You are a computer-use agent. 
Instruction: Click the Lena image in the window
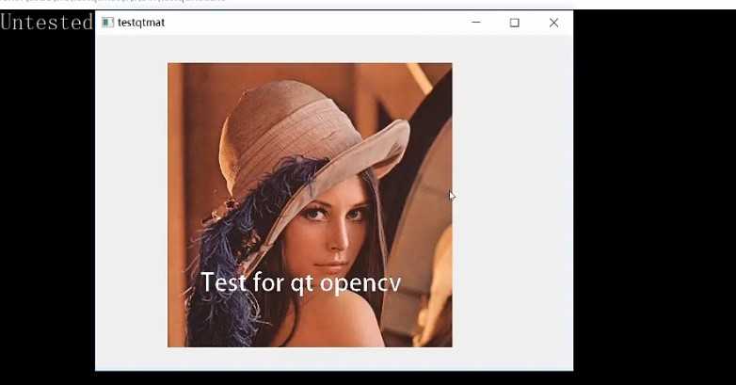pos(310,205)
